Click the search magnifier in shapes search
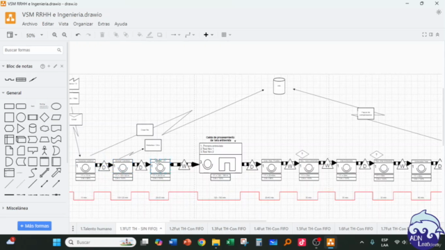This screenshot has width=445, height=250. (59, 50)
